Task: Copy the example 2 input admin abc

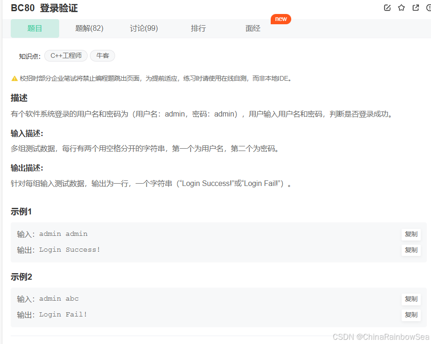Action: coord(411,299)
